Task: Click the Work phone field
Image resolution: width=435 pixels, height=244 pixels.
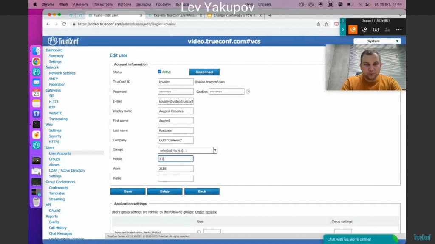Action: [x=175, y=169]
